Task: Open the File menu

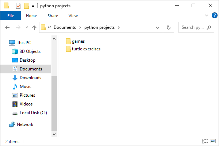Action: 11,16
